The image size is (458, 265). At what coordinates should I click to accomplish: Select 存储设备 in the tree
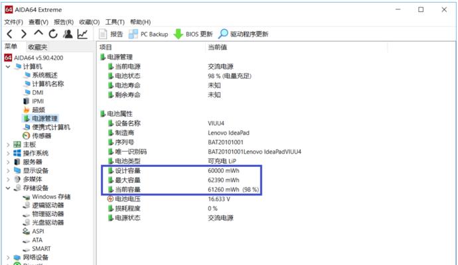31,188
